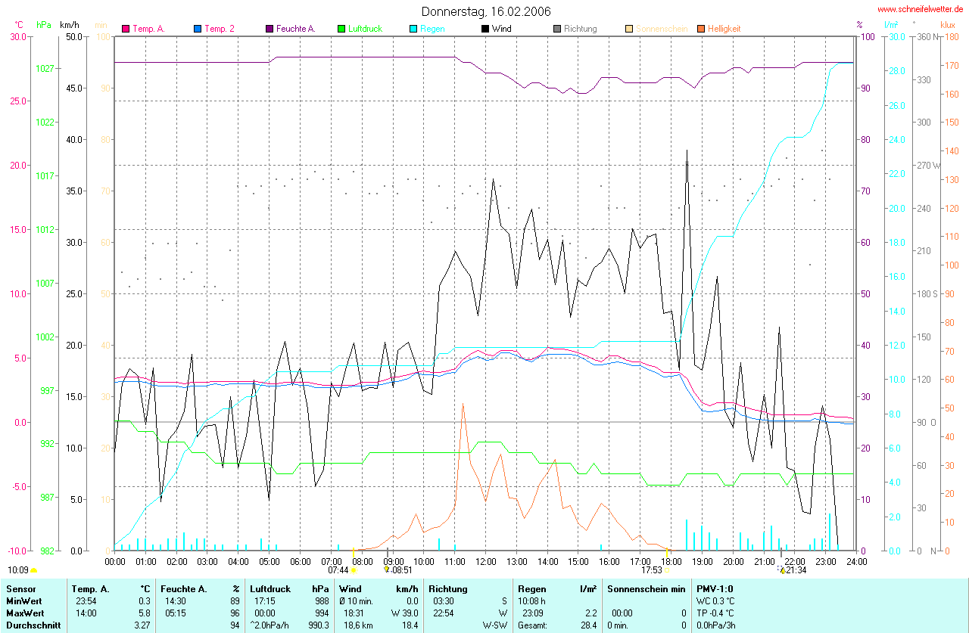The height and width of the screenshot is (633, 969).
Task: Click the ^2.0hPa/h pressure trend value
Action: click(269, 625)
